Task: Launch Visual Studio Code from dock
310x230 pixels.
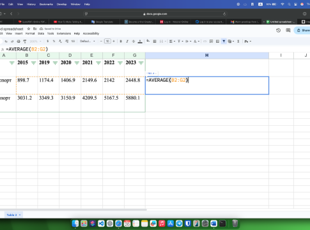Action: (x=101, y=224)
